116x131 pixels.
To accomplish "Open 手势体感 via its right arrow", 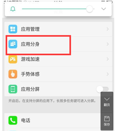I will [107, 74].
